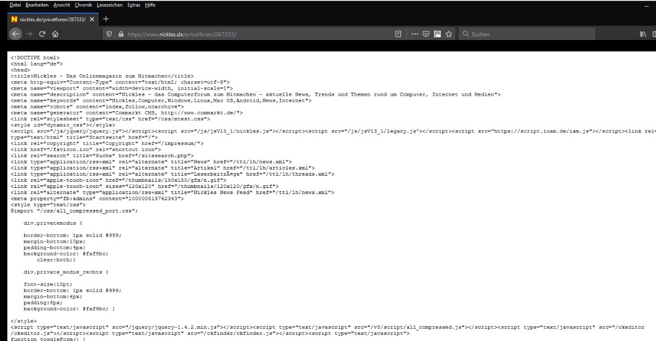Close the nickles.de tab
656x341 pixels.
[x=92, y=19]
